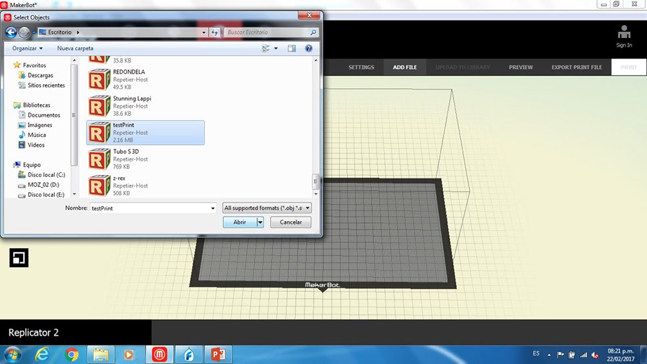This screenshot has height=364, width=647.
Task: Open Música library
Action: coord(36,135)
